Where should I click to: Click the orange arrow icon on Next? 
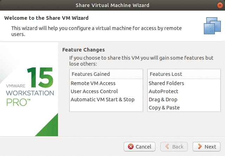click(200, 146)
